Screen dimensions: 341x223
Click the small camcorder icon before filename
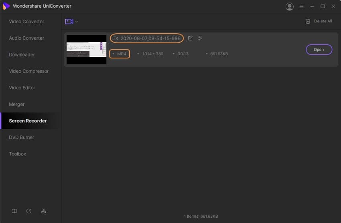coord(115,38)
